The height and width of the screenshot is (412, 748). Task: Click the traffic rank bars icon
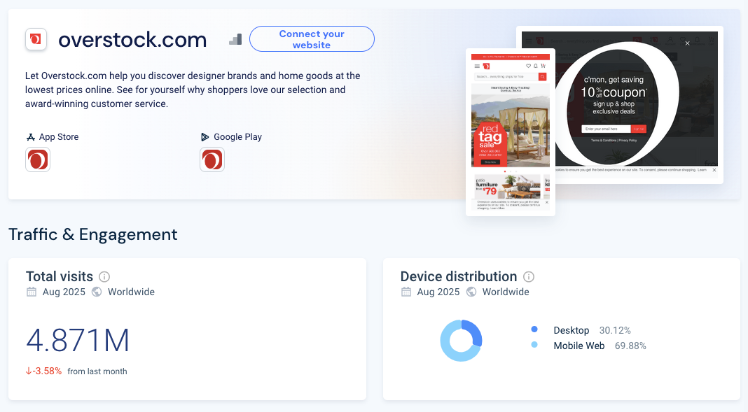coord(235,40)
